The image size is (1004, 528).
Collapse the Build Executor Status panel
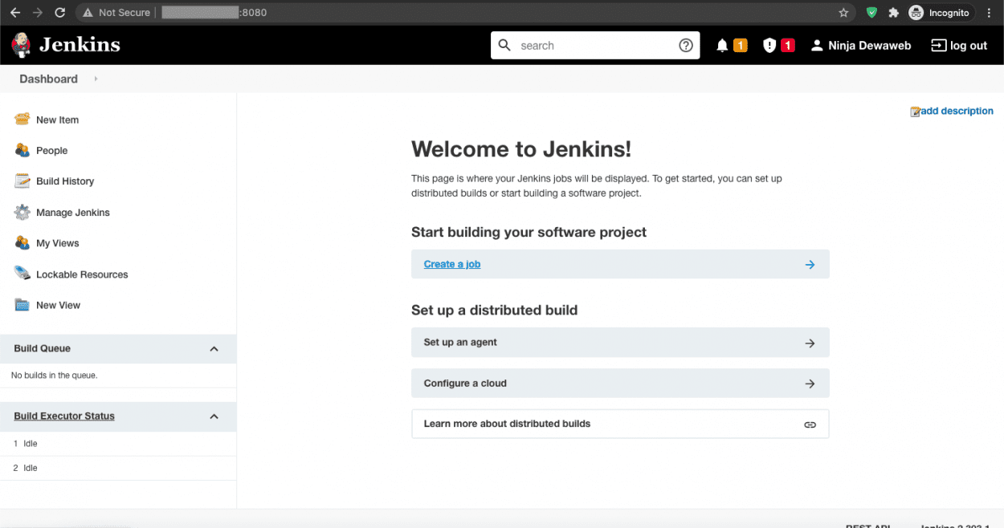pos(214,416)
